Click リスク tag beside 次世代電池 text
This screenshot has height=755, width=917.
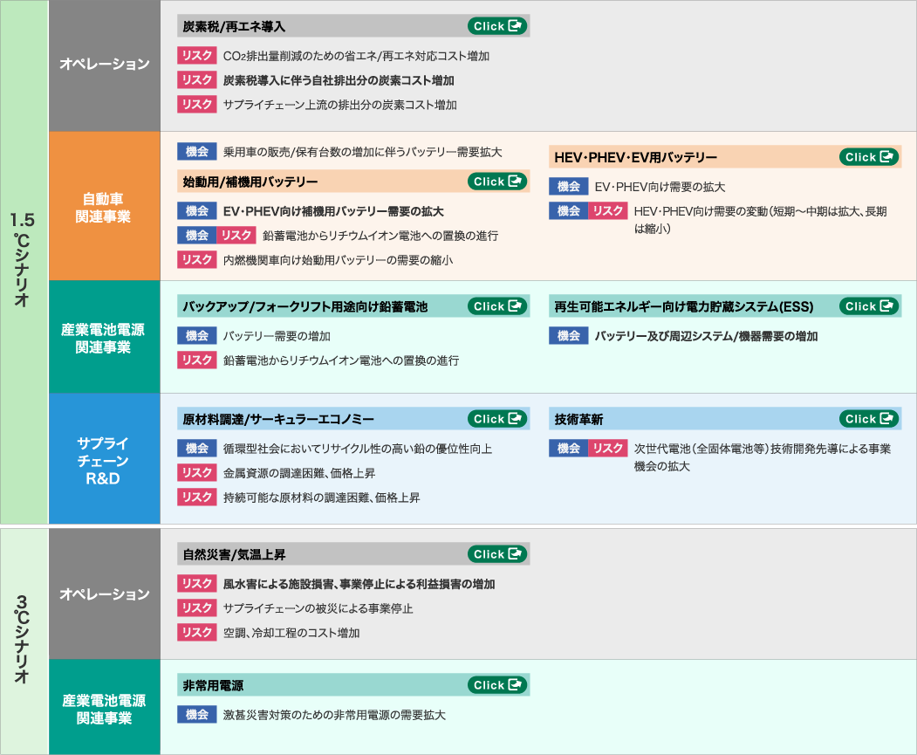pos(607,449)
